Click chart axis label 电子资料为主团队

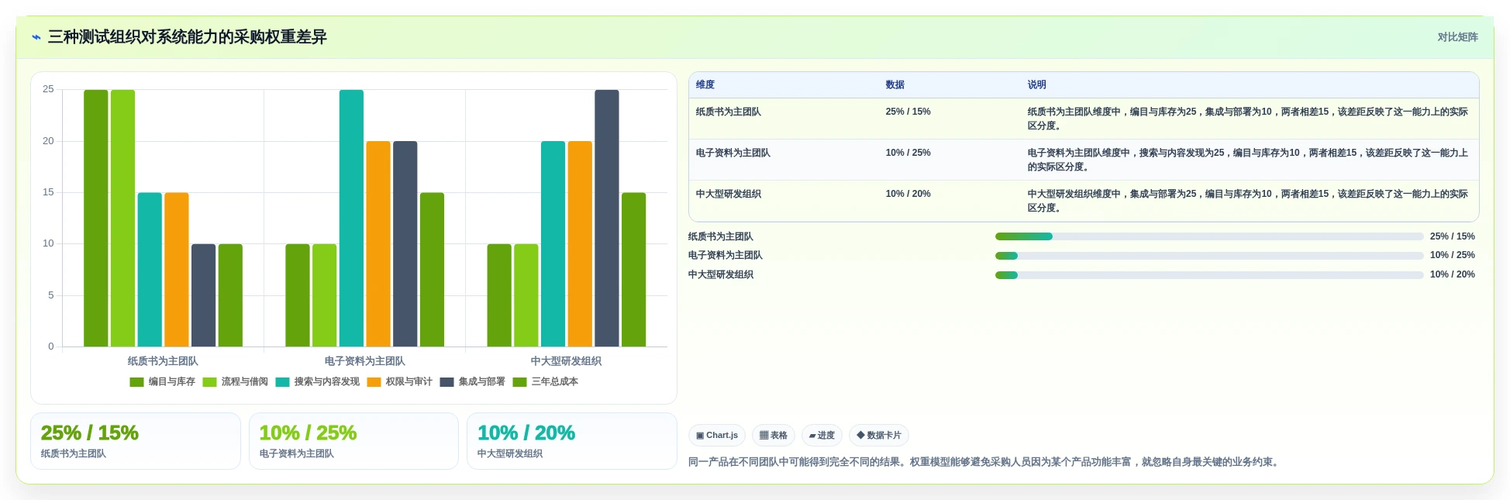tap(365, 361)
